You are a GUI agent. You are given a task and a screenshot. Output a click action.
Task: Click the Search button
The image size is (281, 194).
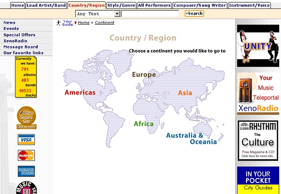pyautogui.click(x=194, y=14)
